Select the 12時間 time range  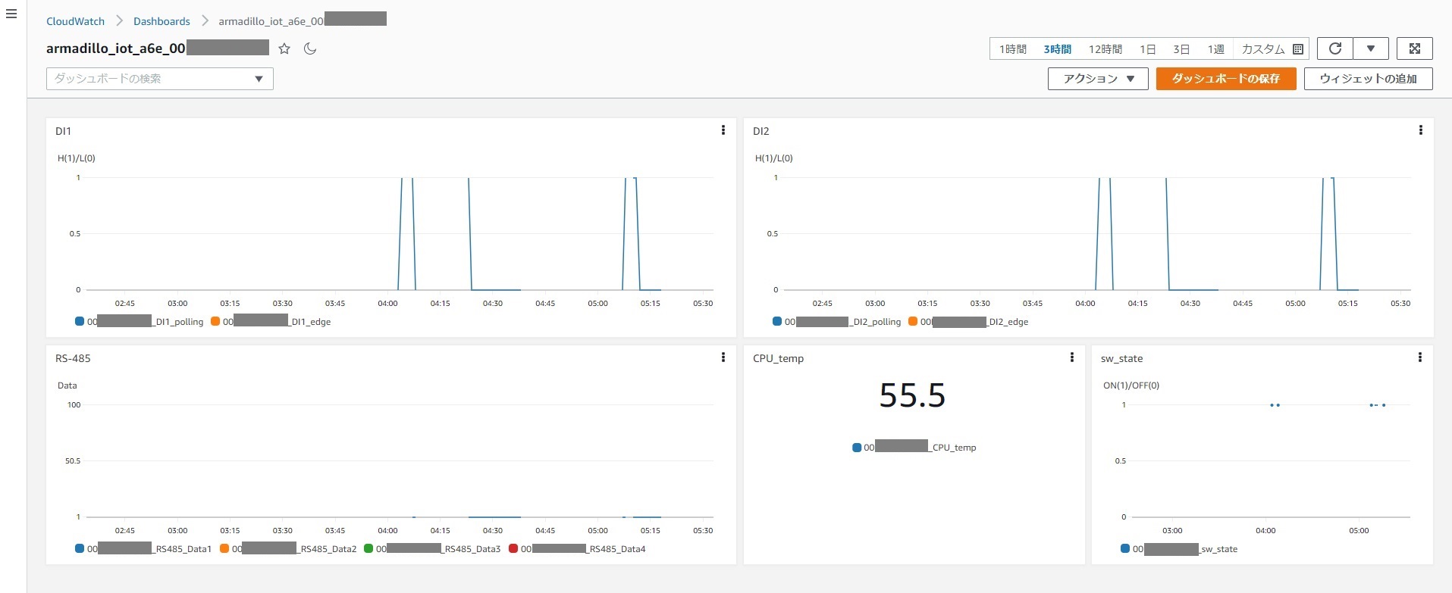pyautogui.click(x=1105, y=49)
